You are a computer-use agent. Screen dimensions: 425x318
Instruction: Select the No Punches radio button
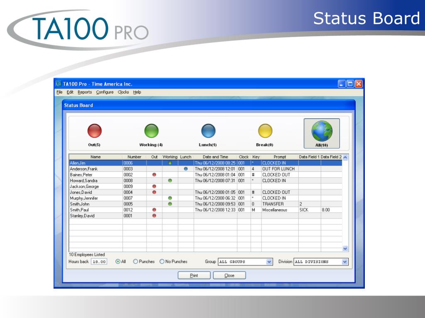tap(162, 262)
